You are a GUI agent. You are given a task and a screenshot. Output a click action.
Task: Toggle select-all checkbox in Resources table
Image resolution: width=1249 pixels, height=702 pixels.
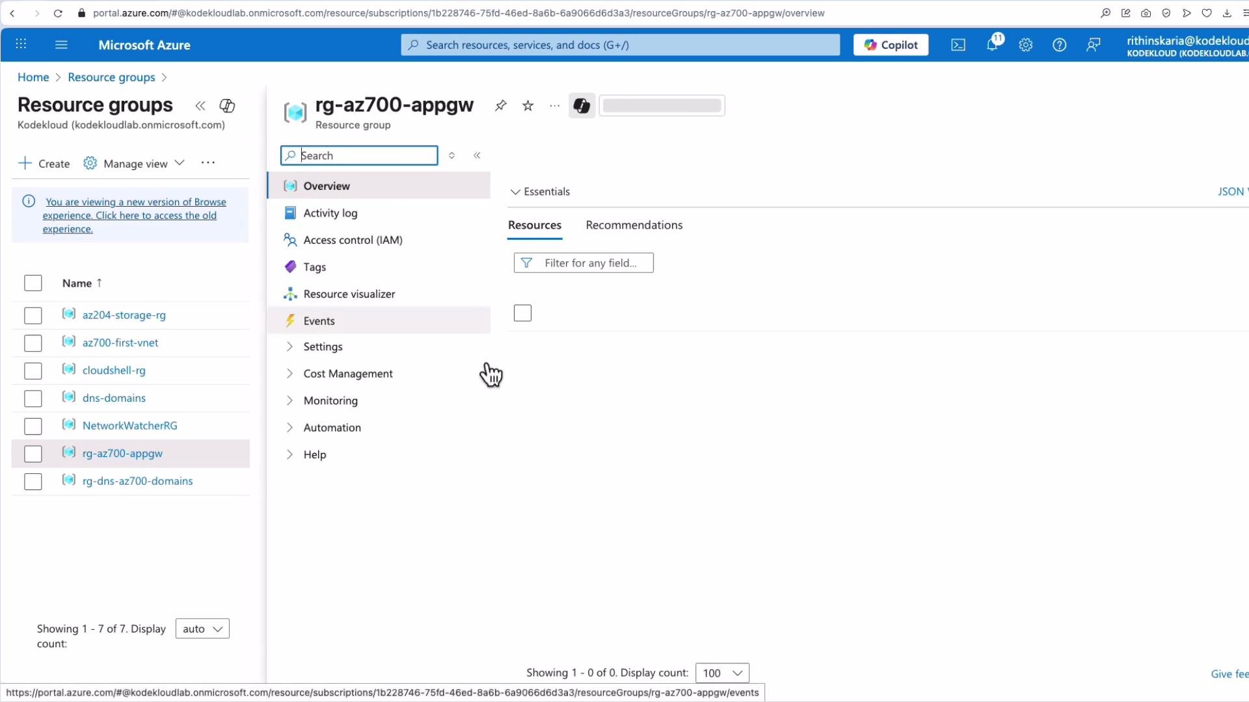click(522, 313)
